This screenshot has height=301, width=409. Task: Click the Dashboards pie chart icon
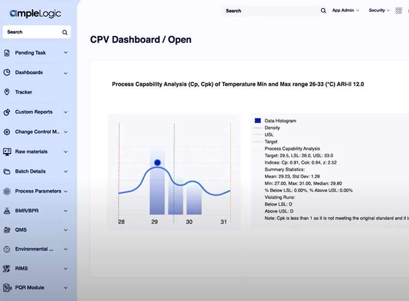click(x=7, y=73)
